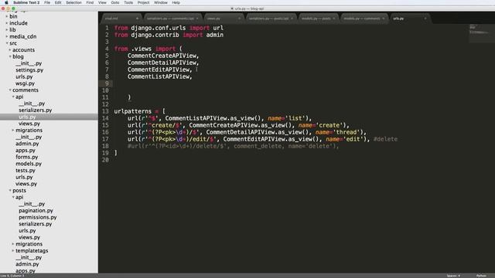Collapse the comments folder arrow

(10, 90)
